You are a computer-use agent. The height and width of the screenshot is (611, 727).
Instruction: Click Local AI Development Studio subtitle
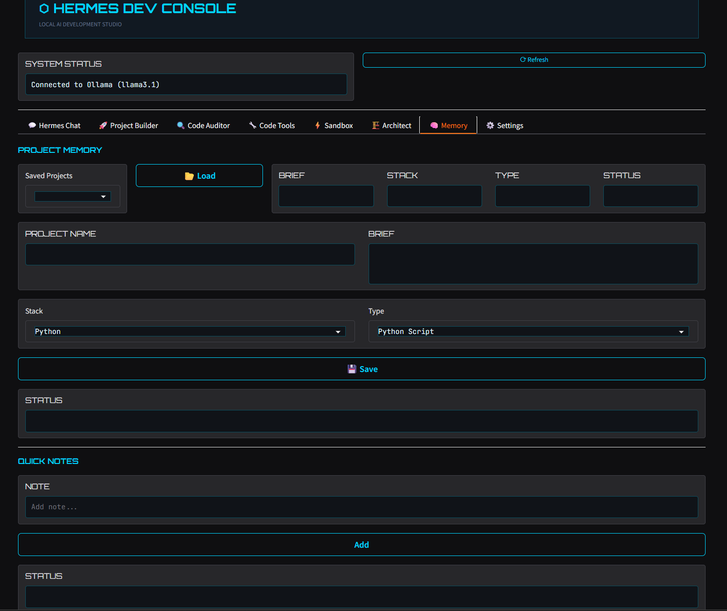tap(80, 24)
